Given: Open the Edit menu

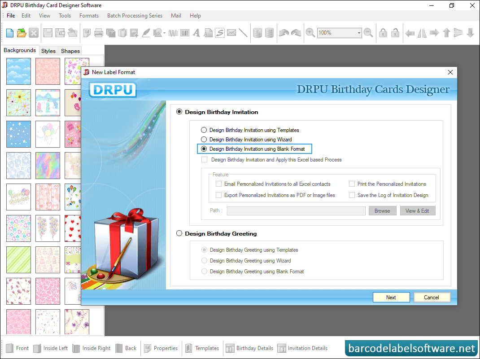Looking at the screenshot, I should coord(26,16).
